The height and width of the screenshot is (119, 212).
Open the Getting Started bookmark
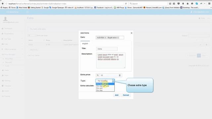[x=34, y=8]
